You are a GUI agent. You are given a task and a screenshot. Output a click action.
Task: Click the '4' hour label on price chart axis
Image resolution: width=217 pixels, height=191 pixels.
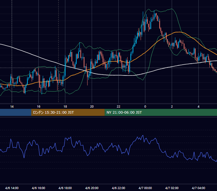(x=198, y=107)
